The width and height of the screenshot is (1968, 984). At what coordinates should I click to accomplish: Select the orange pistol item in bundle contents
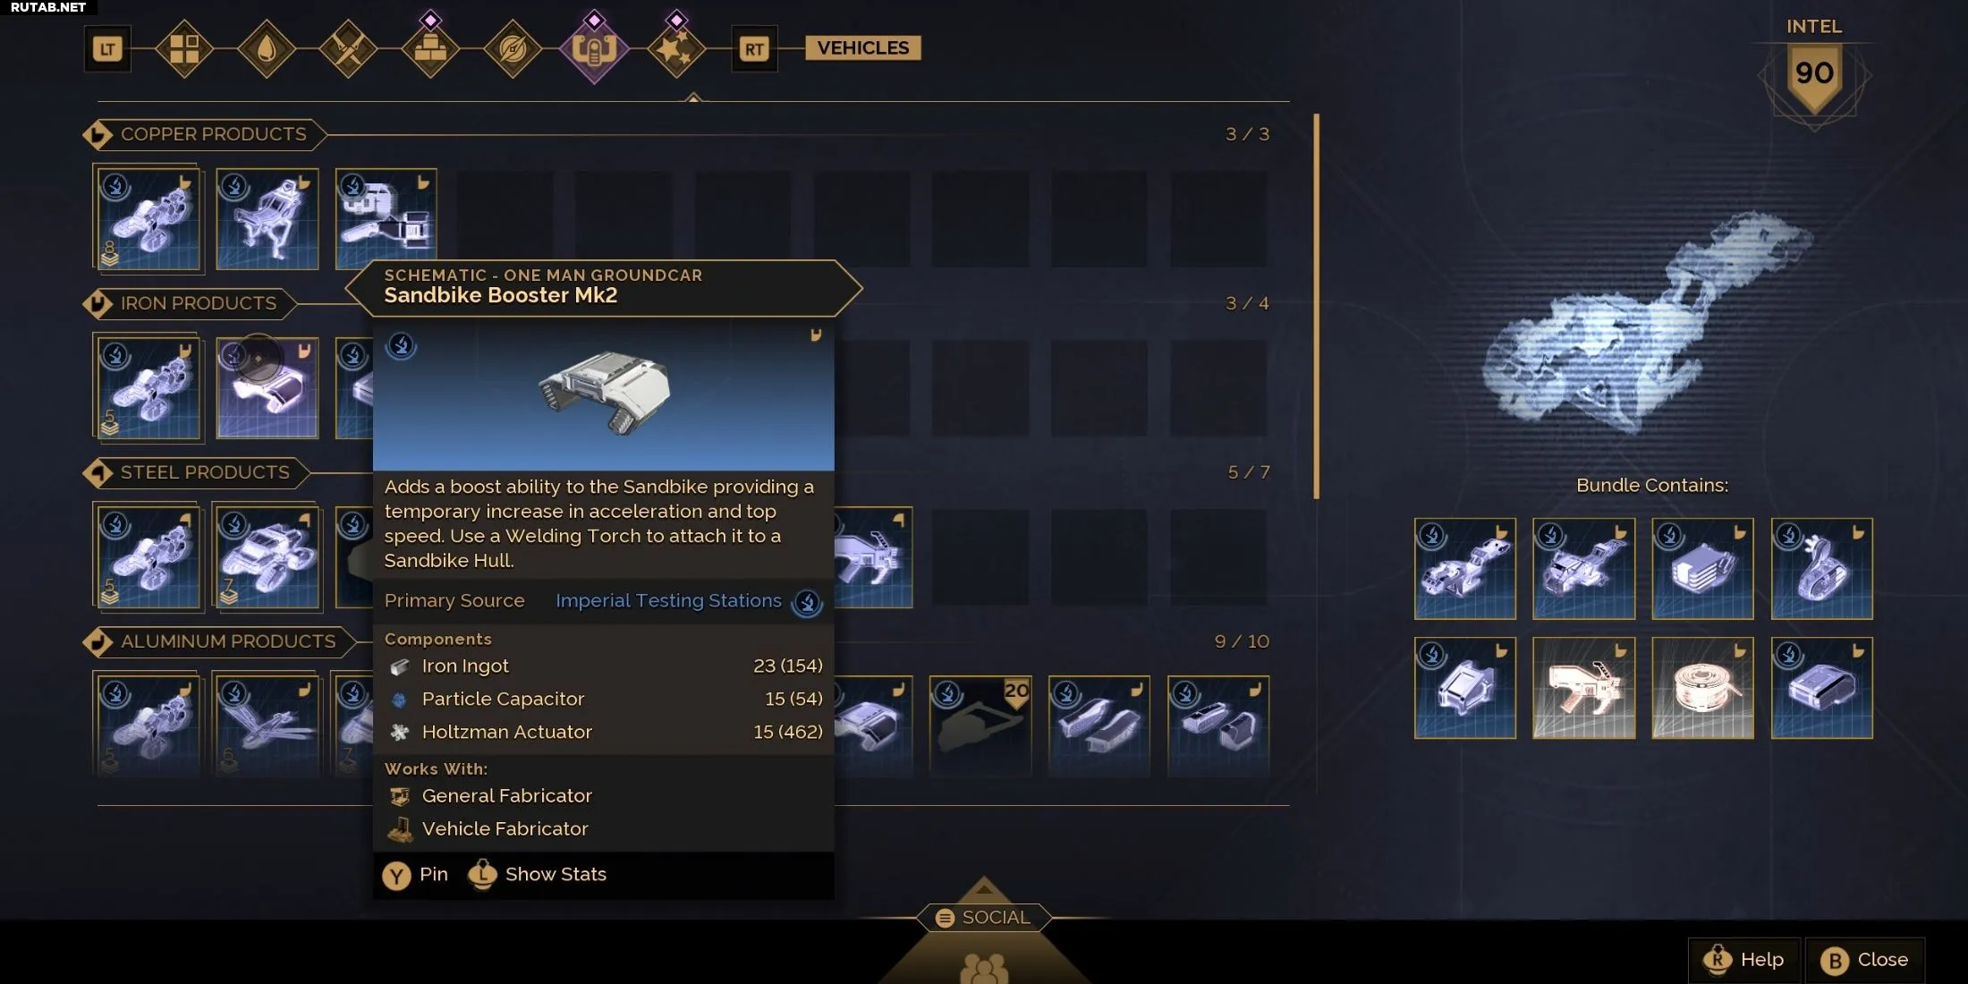click(x=1583, y=688)
